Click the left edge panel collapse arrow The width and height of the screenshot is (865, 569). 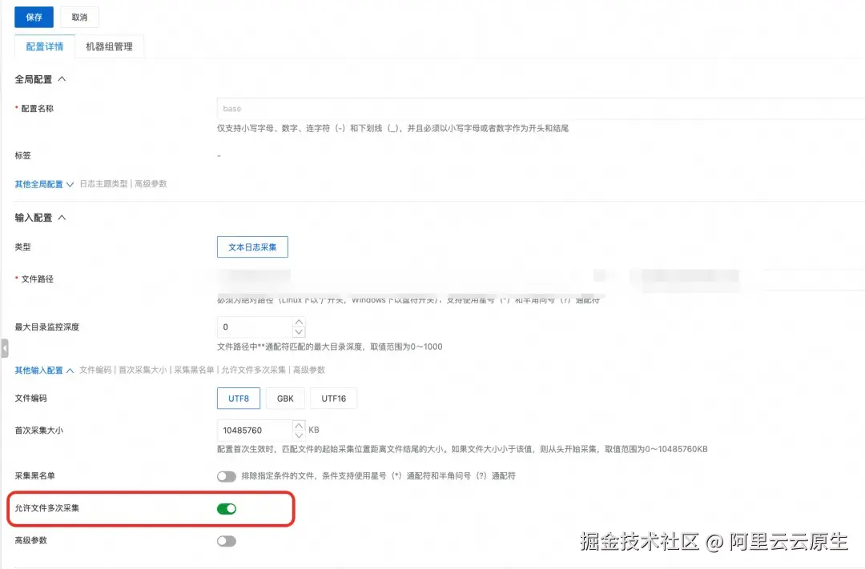[x=6, y=349]
